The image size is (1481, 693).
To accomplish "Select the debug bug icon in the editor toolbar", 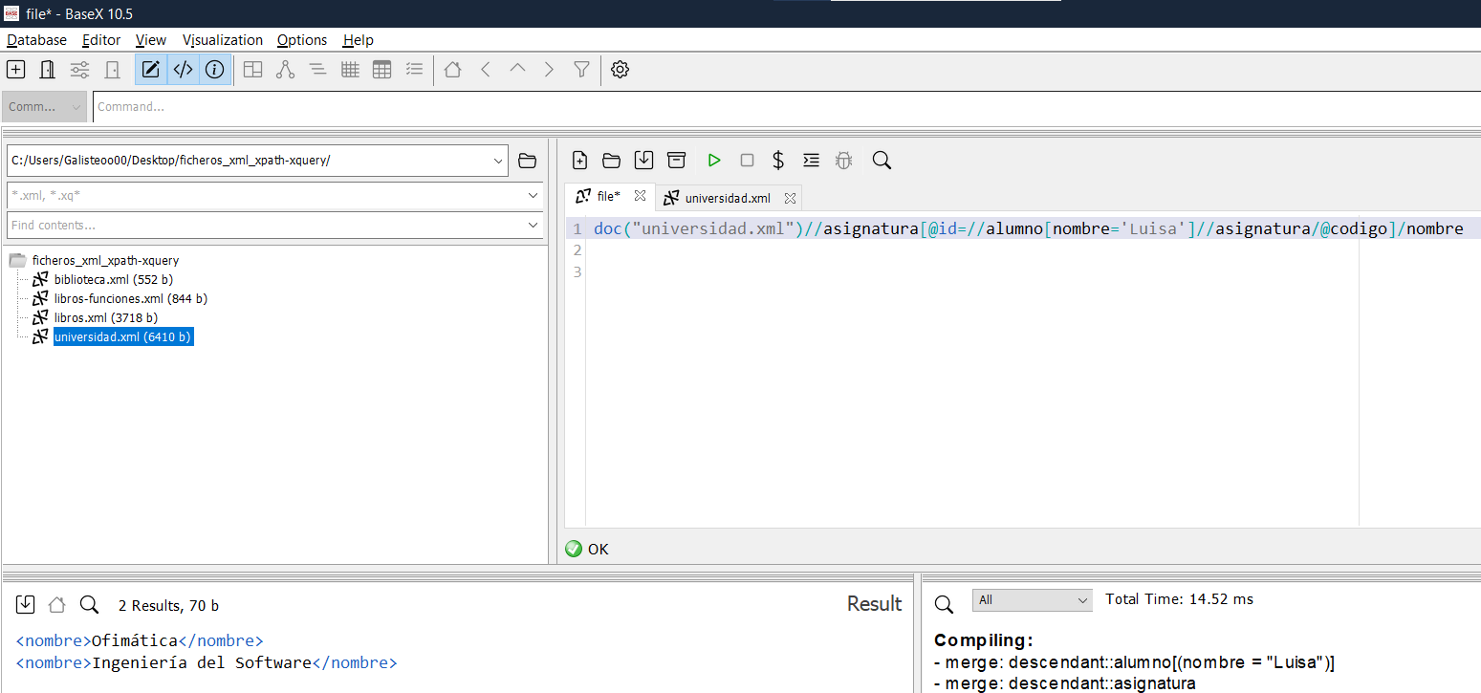I will [x=843, y=160].
